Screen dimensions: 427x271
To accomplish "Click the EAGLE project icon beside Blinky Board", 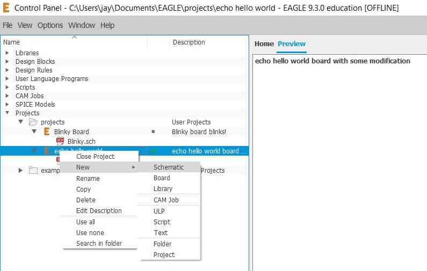I will (x=47, y=131).
